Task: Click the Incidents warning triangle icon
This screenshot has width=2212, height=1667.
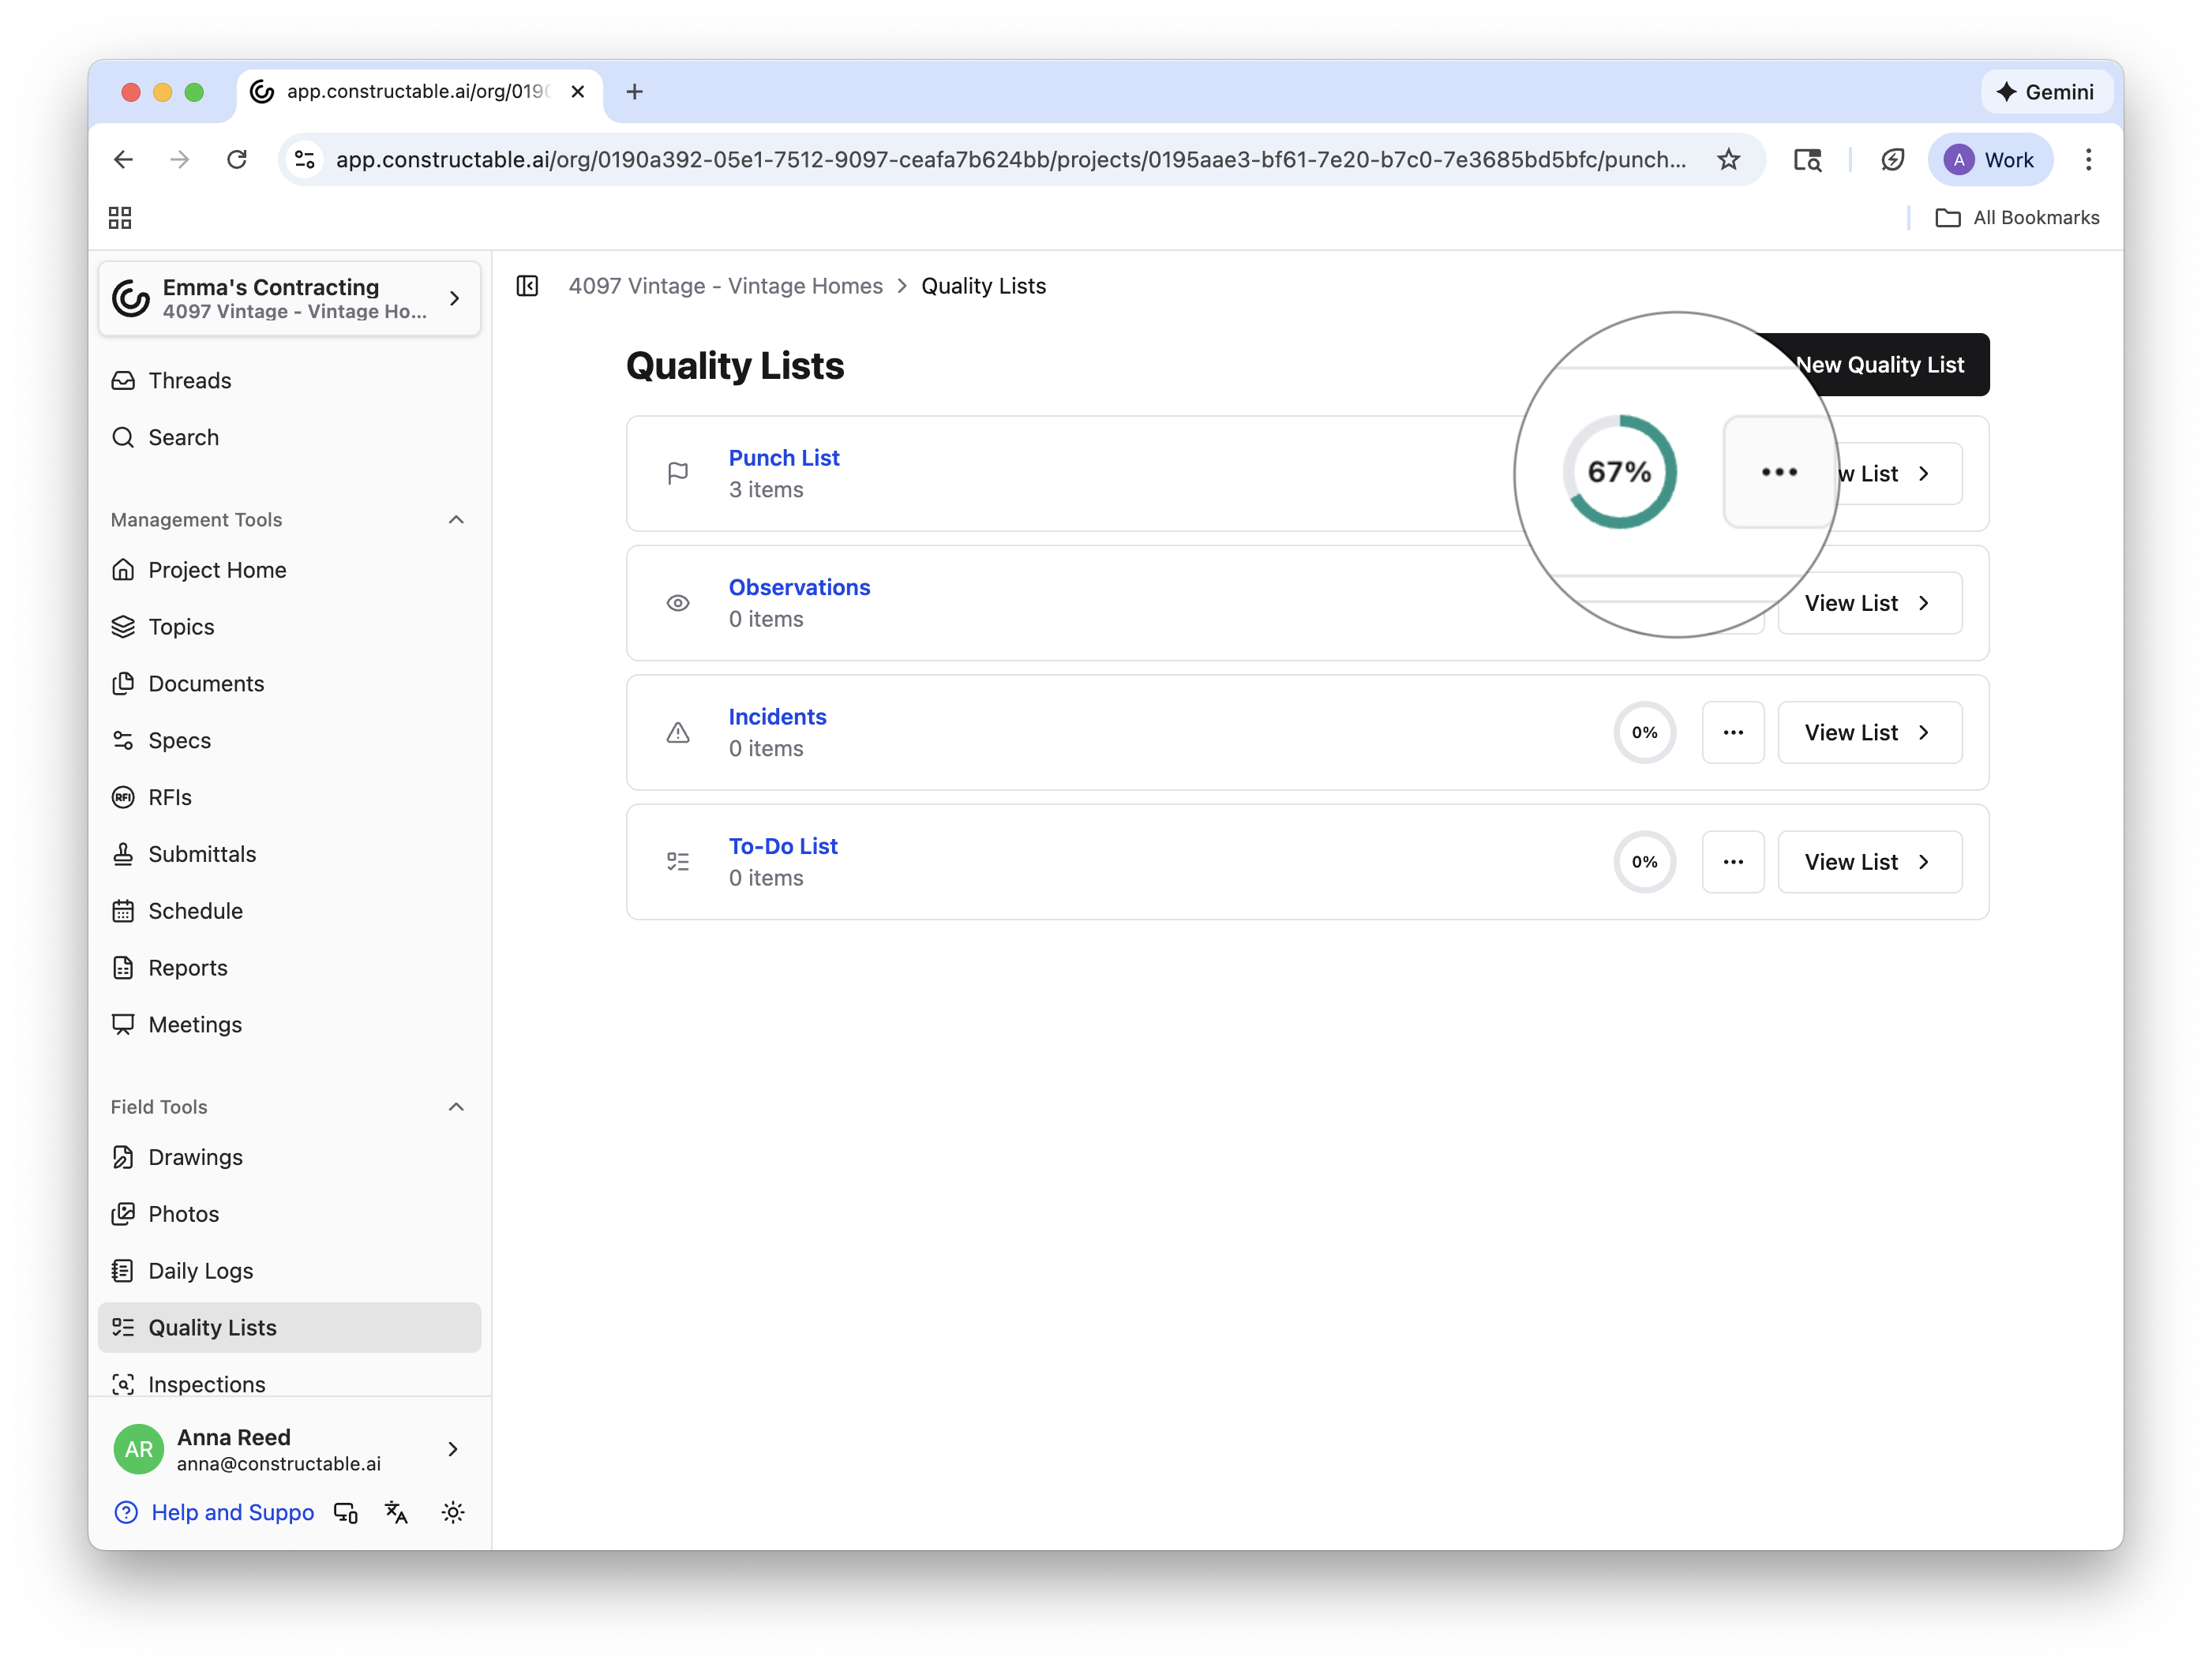Action: click(x=678, y=733)
